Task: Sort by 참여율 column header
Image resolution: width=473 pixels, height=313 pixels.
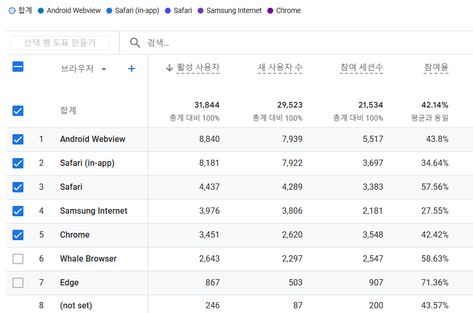Action: point(436,67)
